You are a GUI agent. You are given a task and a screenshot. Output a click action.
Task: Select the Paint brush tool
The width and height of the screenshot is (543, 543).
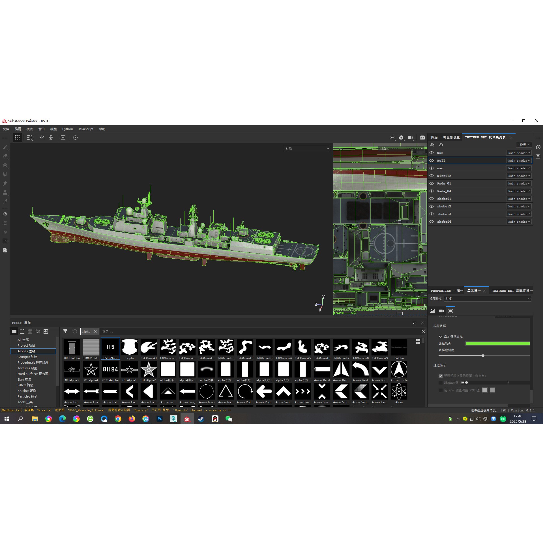point(5,147)
